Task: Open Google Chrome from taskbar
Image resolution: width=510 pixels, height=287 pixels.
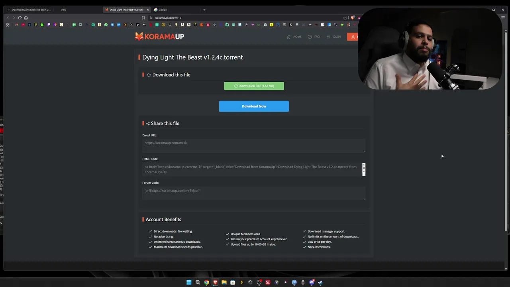Action: coord(206,282)
